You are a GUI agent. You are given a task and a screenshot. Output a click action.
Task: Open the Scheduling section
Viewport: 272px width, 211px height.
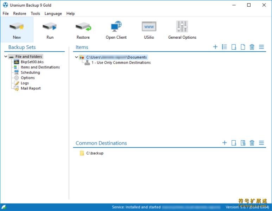point(30,72)
